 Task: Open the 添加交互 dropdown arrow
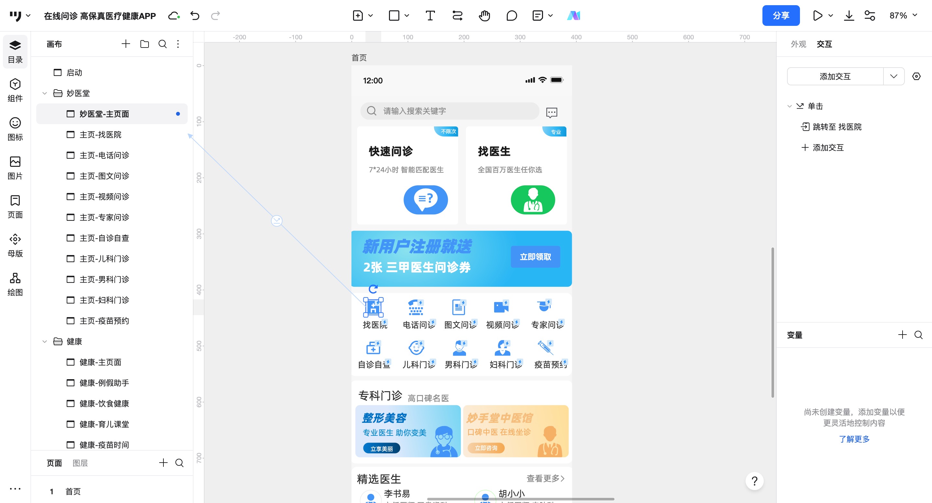(x=893, y=76)
